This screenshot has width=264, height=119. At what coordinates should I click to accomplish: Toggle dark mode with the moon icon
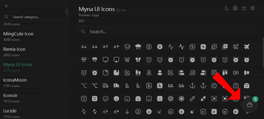tap(226, 8)
